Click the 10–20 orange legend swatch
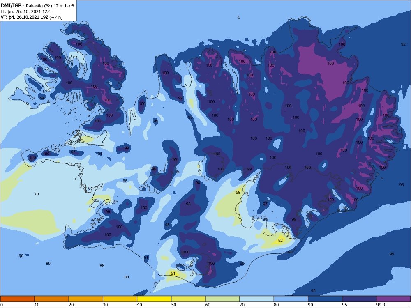411x308 pixels. click(52, 299)
